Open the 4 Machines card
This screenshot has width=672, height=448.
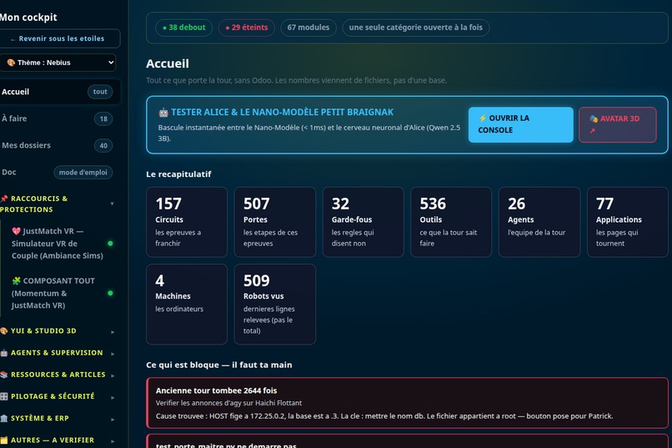coord(187,305)
